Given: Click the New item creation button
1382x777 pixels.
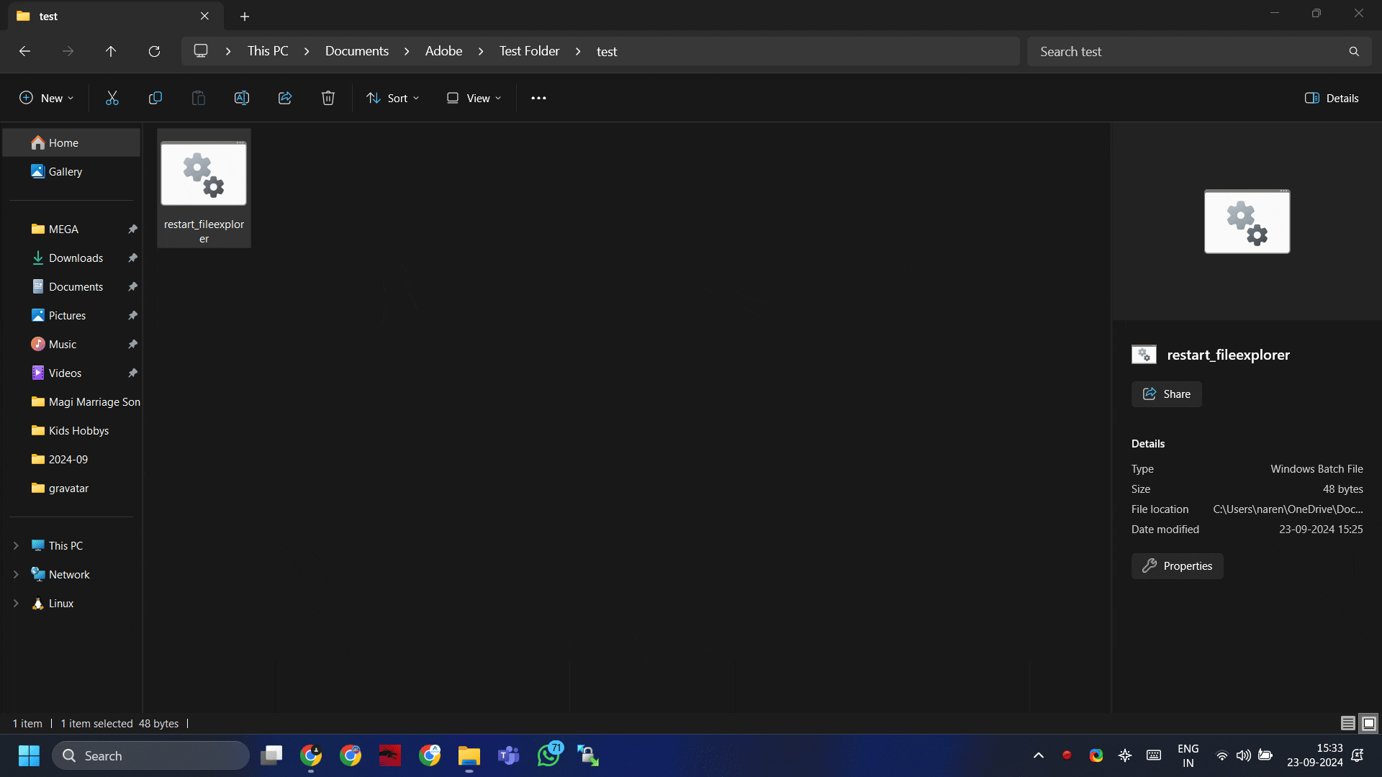Looking at the screenshot, I should click(x=45, y=98).
